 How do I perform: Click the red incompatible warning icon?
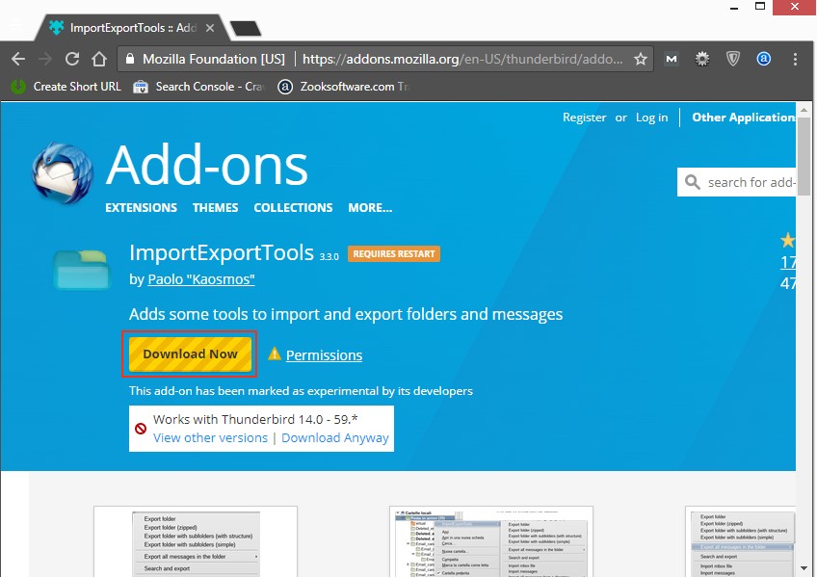140,429
